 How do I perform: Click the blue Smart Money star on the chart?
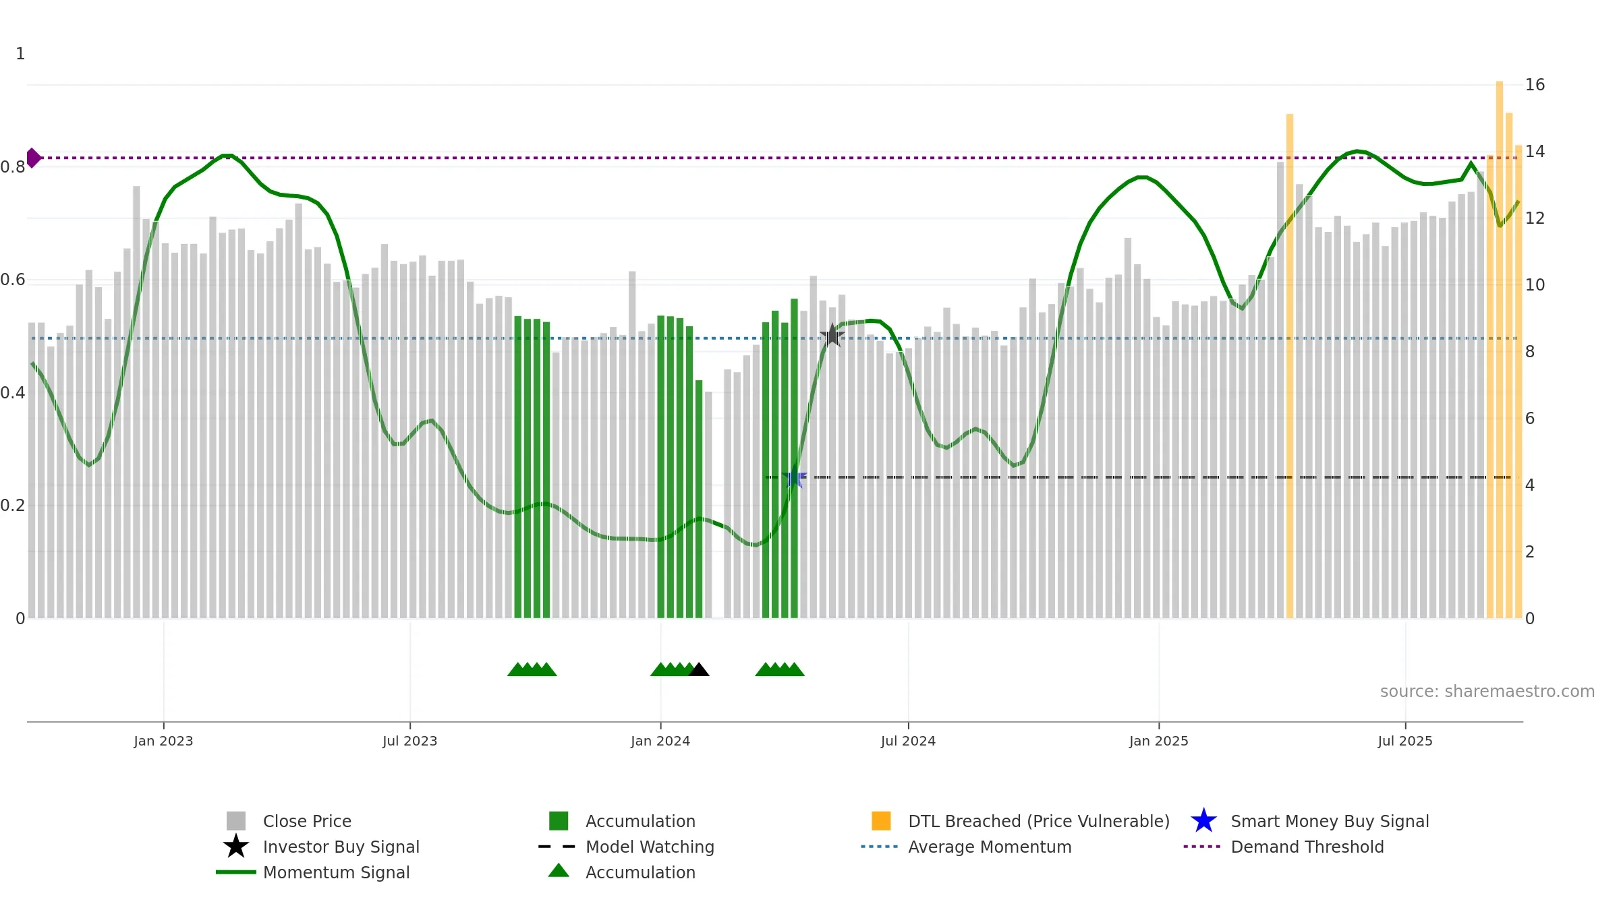pos(795,477)
